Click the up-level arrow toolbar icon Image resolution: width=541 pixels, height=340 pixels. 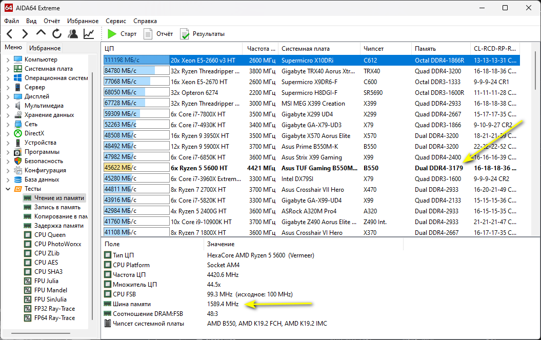click(x=41, y=33)
